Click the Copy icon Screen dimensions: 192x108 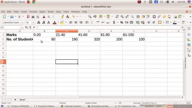pyautogui.click(x=49, y=16)
